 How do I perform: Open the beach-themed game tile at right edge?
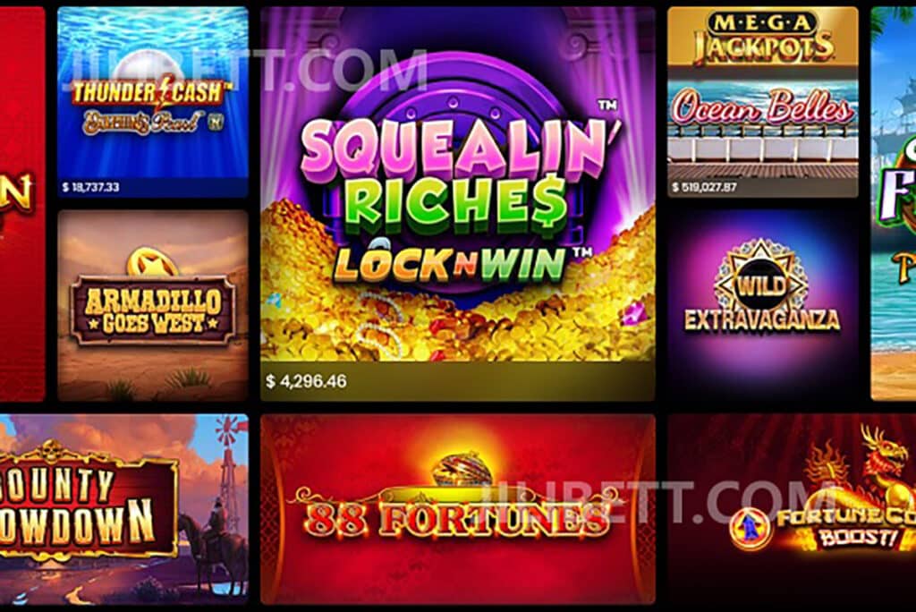[894, 204]
